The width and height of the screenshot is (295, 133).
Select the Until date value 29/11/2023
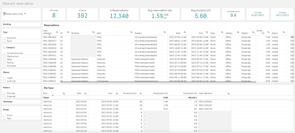(x=282, y=16)
